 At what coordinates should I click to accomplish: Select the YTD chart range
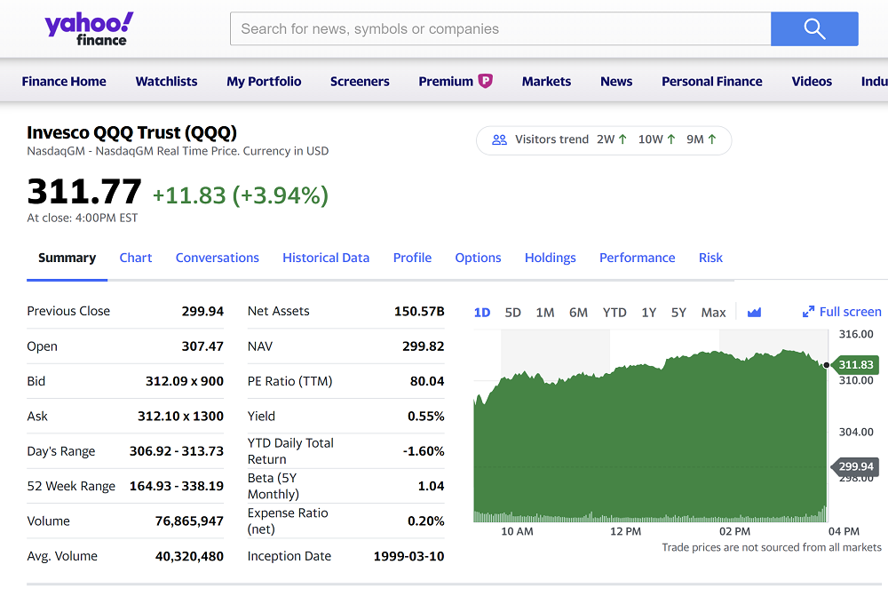(x=614, y=313)
